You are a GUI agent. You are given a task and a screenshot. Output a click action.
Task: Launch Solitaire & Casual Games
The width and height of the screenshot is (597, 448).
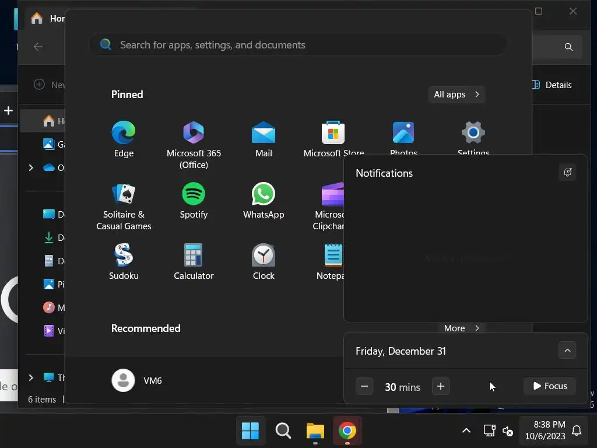pos(124,206)
